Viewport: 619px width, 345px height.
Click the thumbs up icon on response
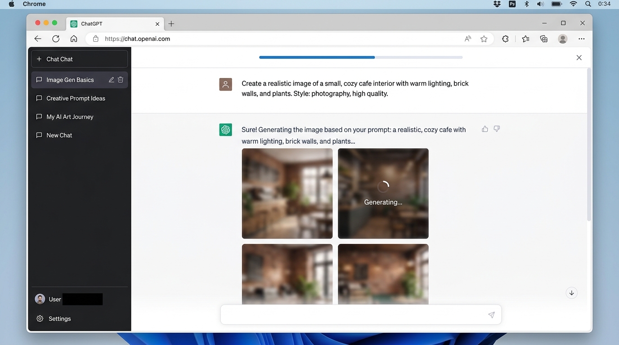click(485, 129)
